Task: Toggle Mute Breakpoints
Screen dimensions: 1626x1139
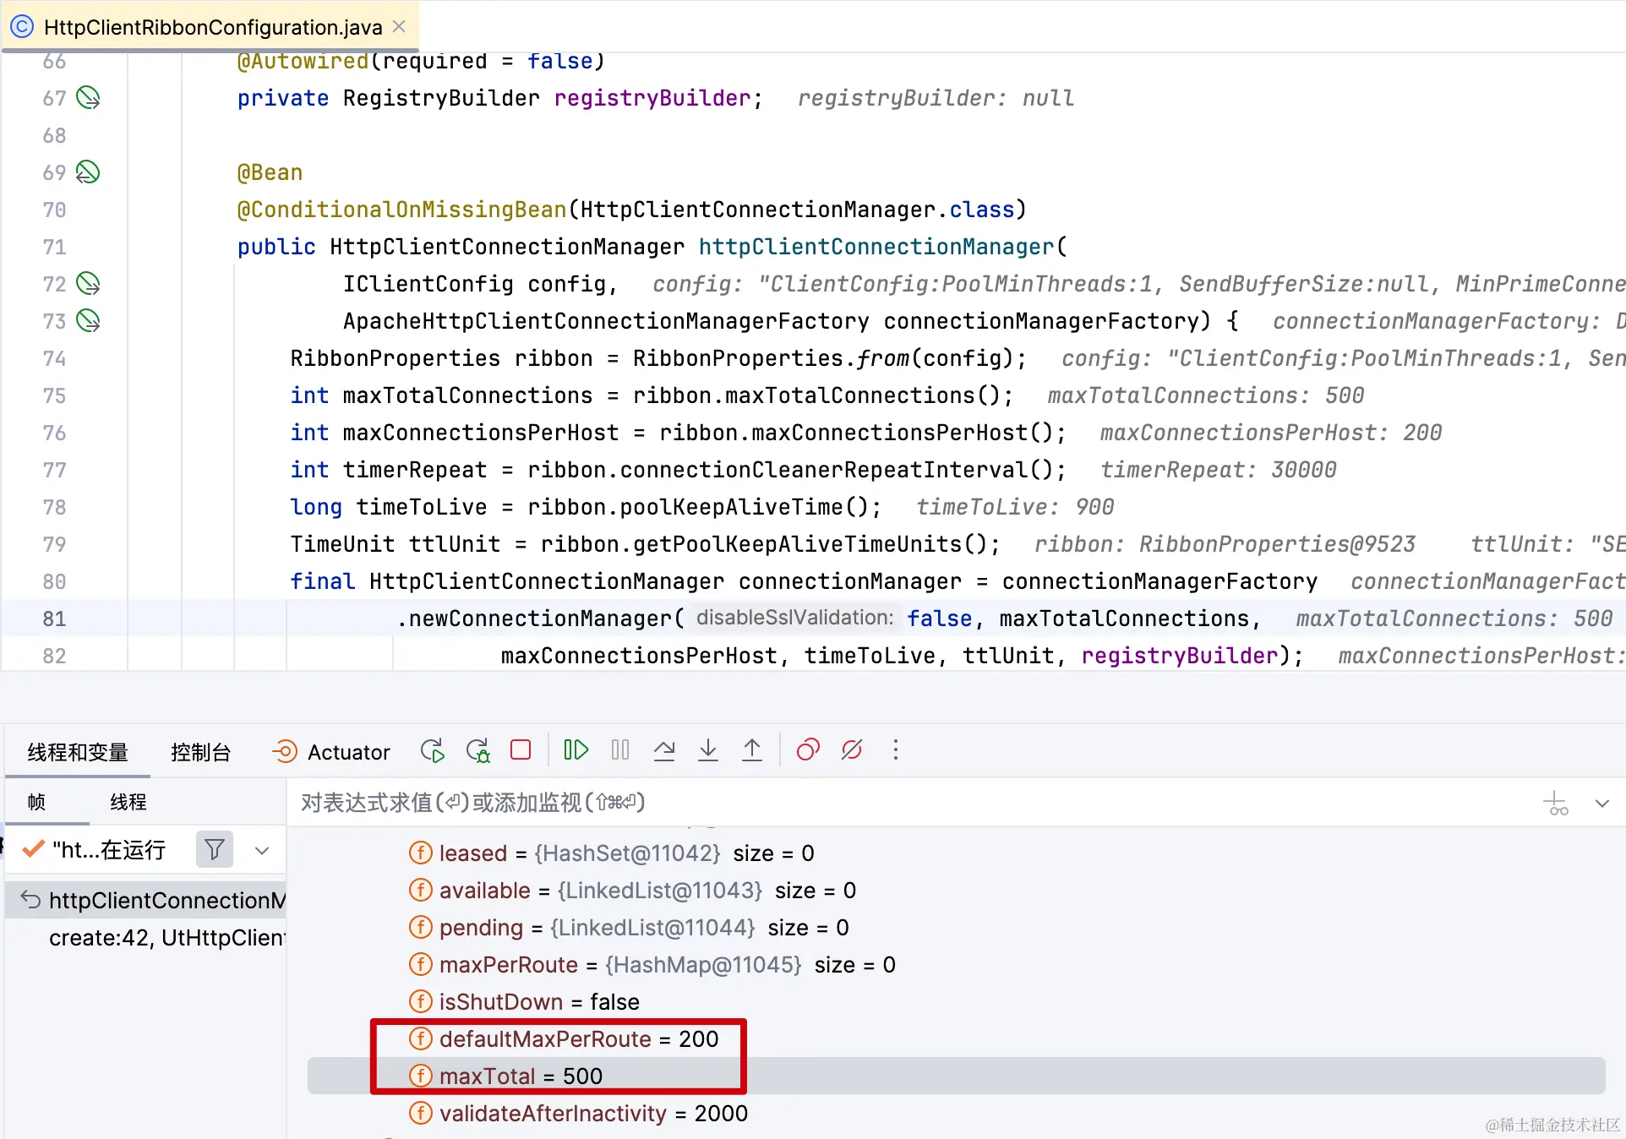Action: click(852, 750)
